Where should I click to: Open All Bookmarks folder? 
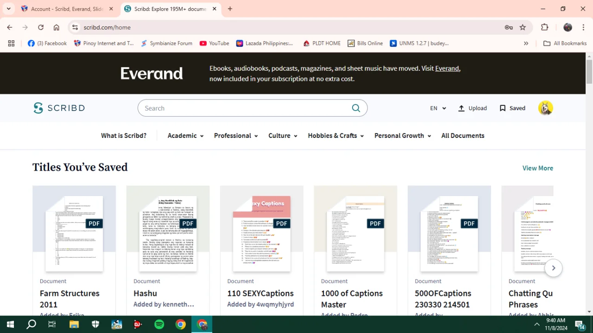click(x=565, y=43)
